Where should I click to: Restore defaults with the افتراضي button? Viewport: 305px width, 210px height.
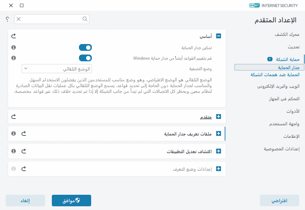[279, 200]
